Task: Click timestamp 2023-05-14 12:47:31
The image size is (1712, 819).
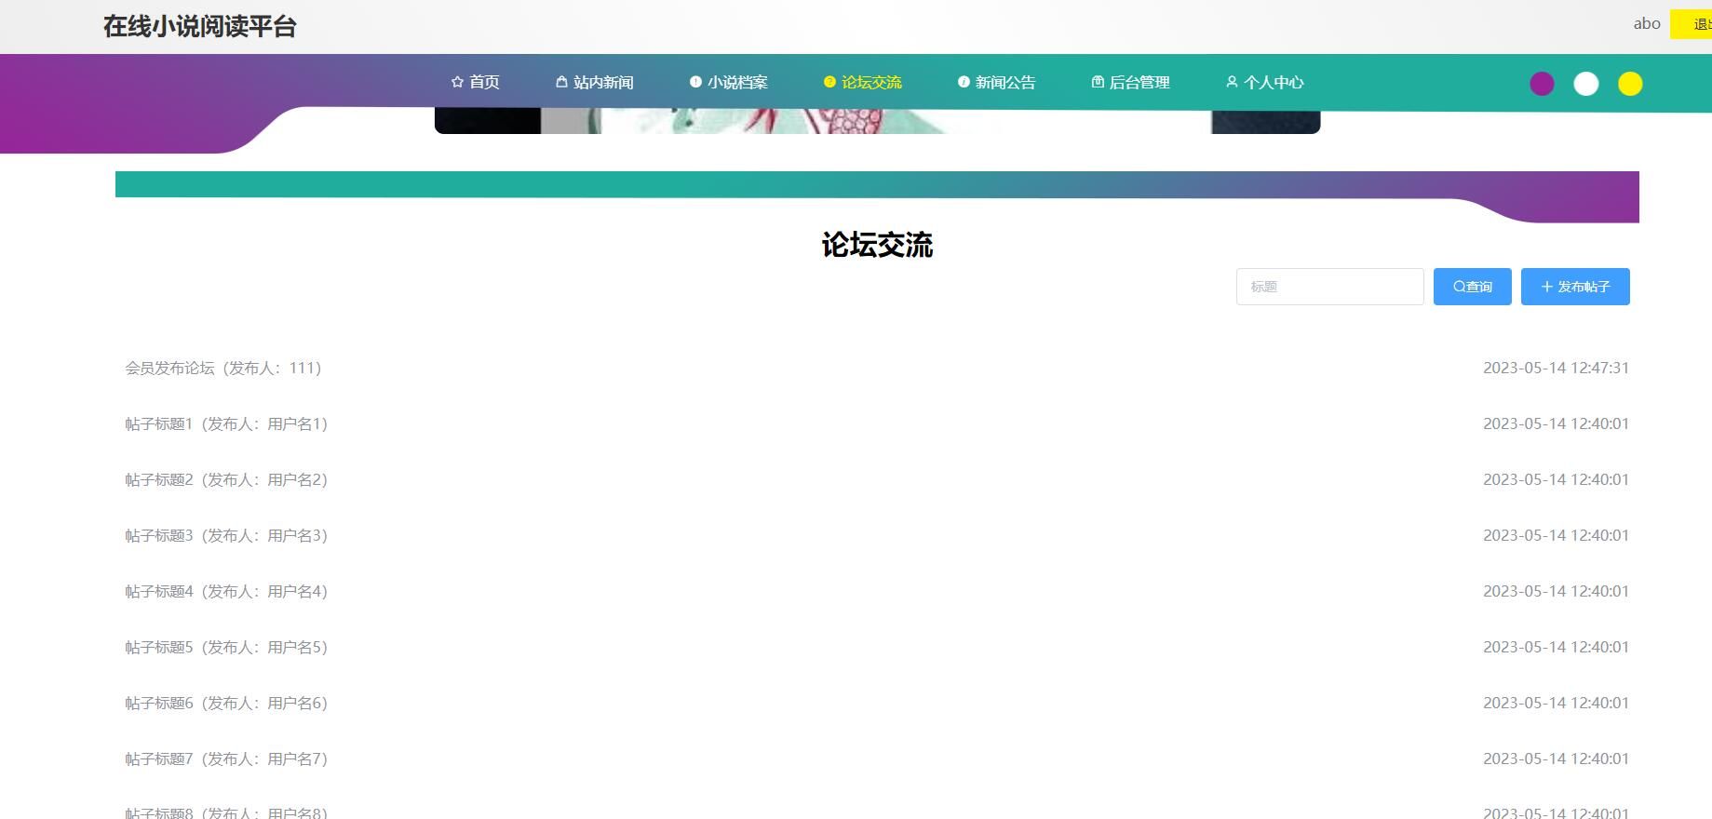Action: (x=1556, y=368)
